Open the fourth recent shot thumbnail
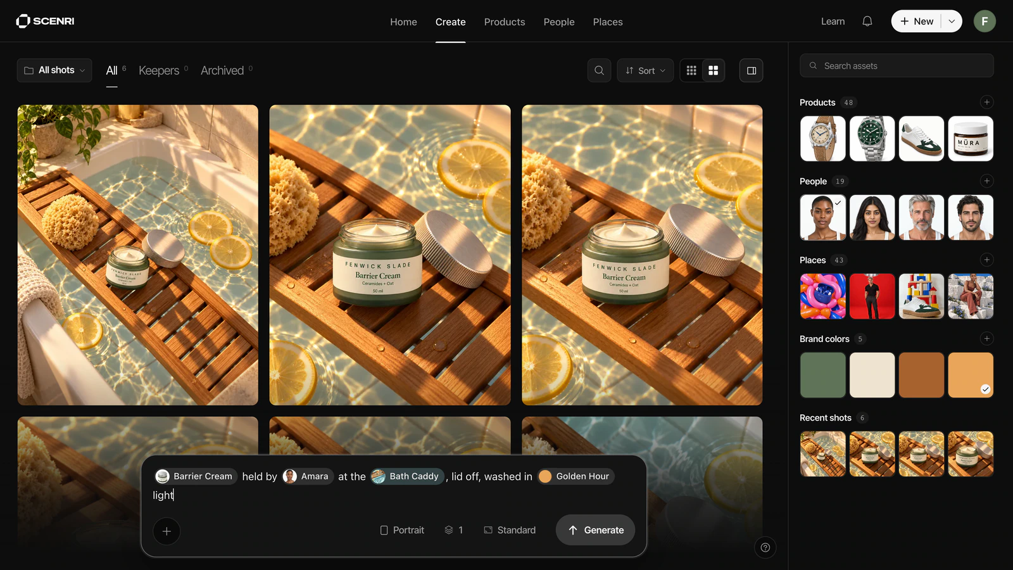This screenshot has height=570, width=1013. pos(971,454)
